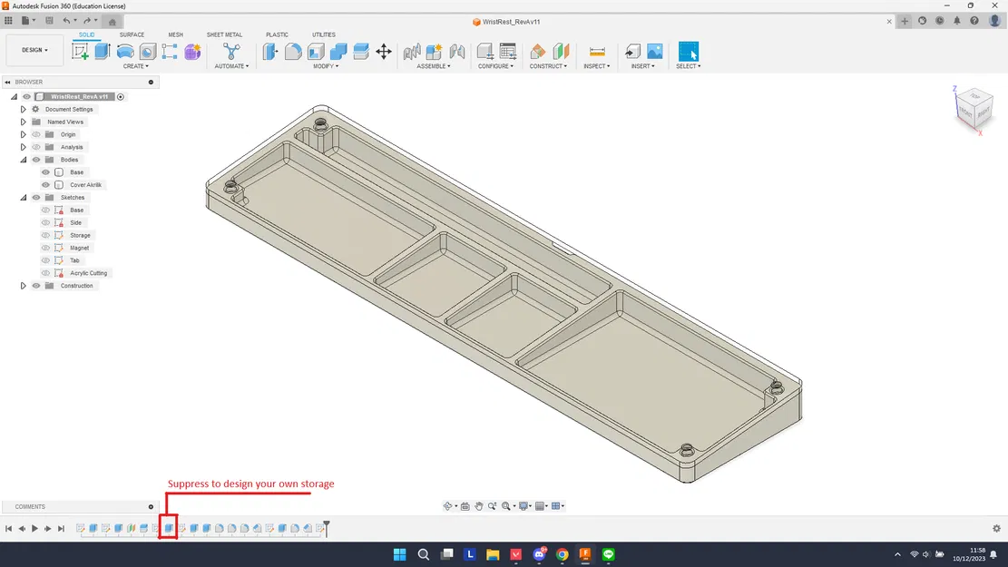The image size is (1008, 567).
Task: Click the highlighted timeline feature to suppress
Action: [x=168, y=527]
